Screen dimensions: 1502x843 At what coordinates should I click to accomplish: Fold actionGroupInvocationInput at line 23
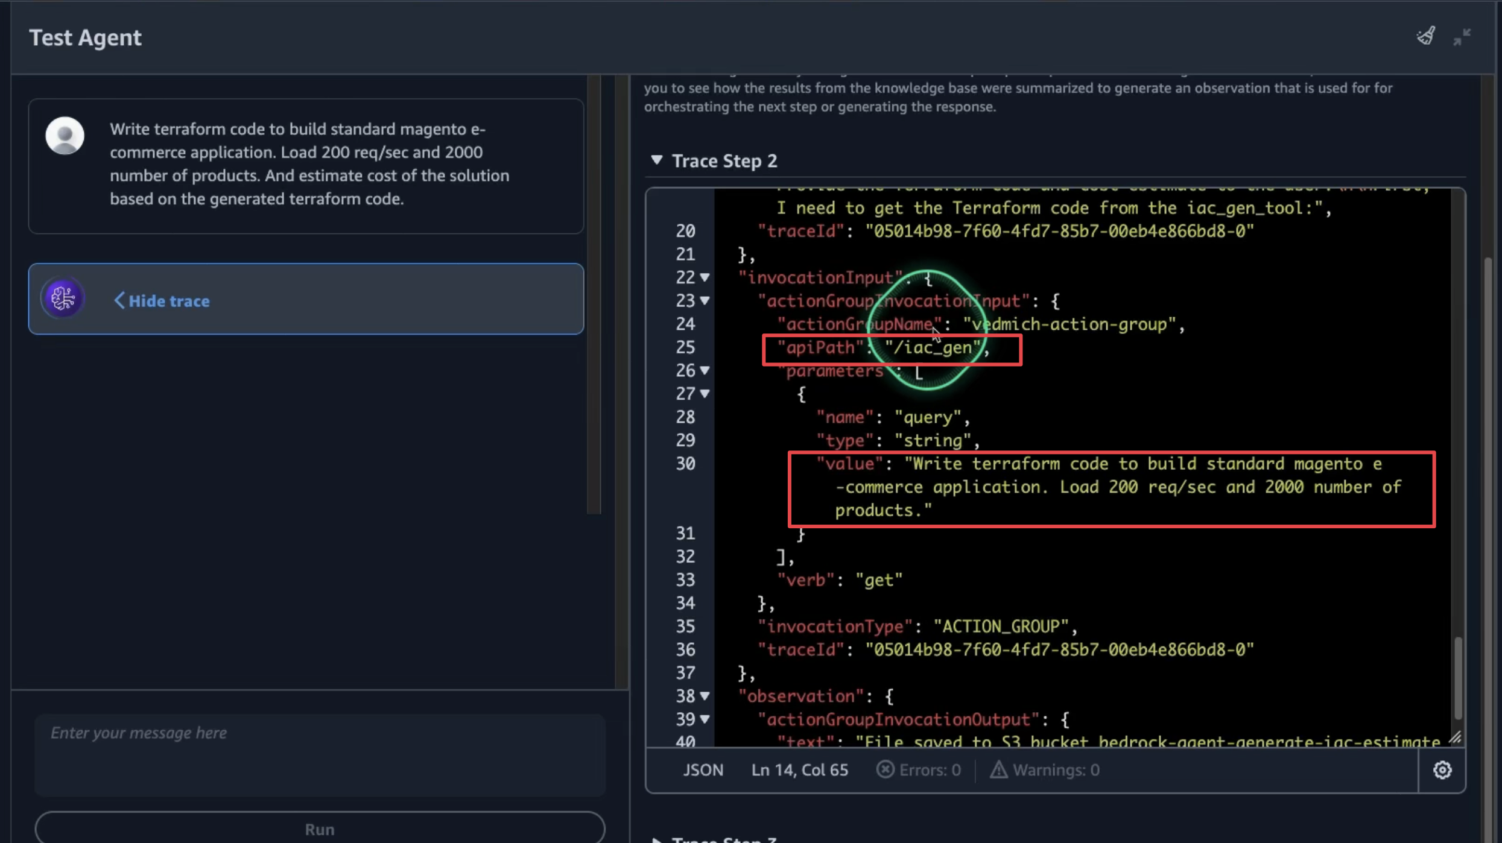[705, 301]
